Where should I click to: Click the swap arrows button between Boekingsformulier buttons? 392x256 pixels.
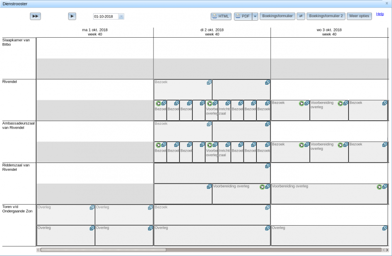pos(301,16)
